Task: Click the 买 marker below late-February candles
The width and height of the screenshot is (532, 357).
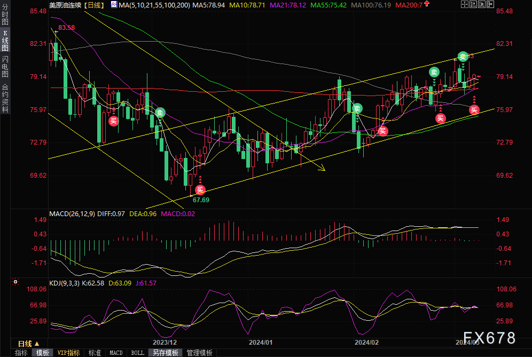Action: point(440,118)
